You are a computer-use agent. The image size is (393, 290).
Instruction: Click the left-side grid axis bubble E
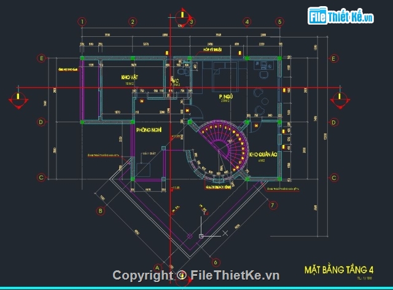click(41, 58)
